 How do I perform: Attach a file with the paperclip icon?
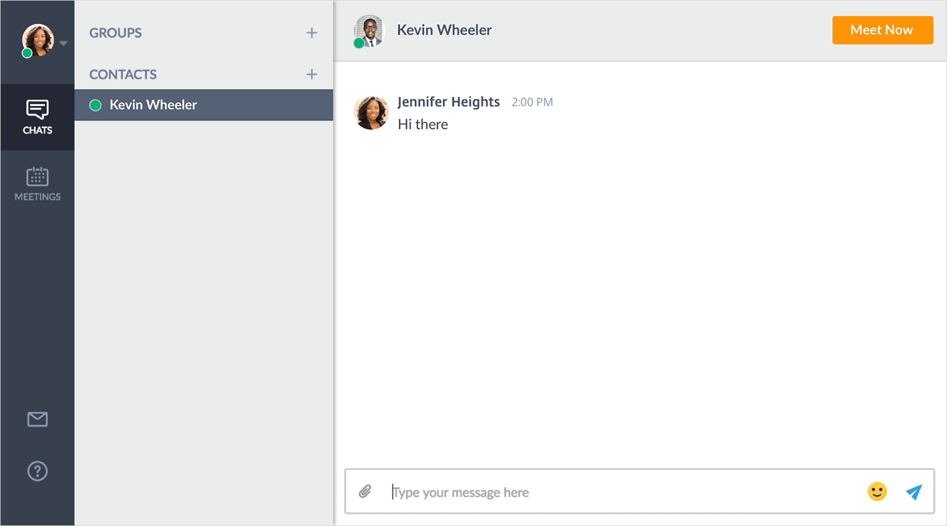click(x=365, y=492)
